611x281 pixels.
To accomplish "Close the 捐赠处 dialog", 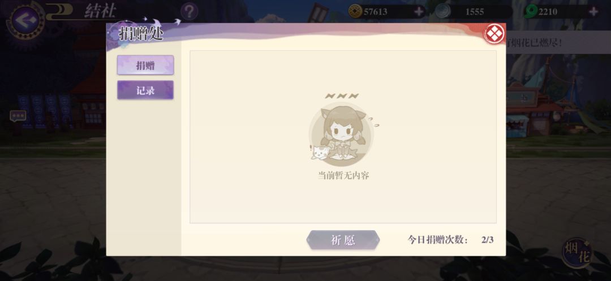I will pos(494,34).
